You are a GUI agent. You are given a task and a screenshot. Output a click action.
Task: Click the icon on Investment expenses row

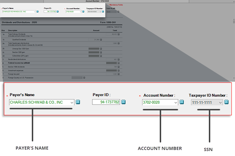point(118,70)
